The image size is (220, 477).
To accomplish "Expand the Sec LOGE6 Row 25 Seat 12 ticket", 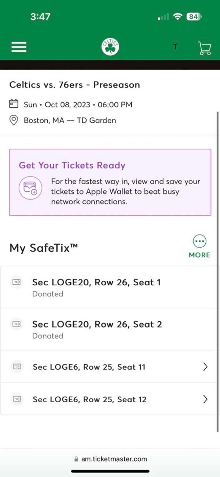I will 110,399.
